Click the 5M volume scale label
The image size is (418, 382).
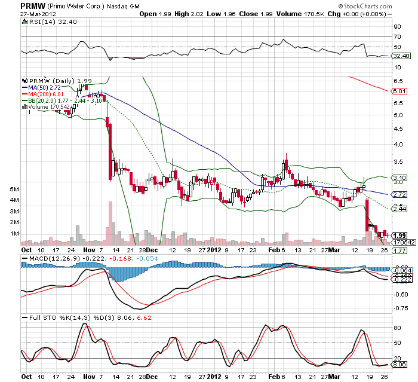(14, 190)
